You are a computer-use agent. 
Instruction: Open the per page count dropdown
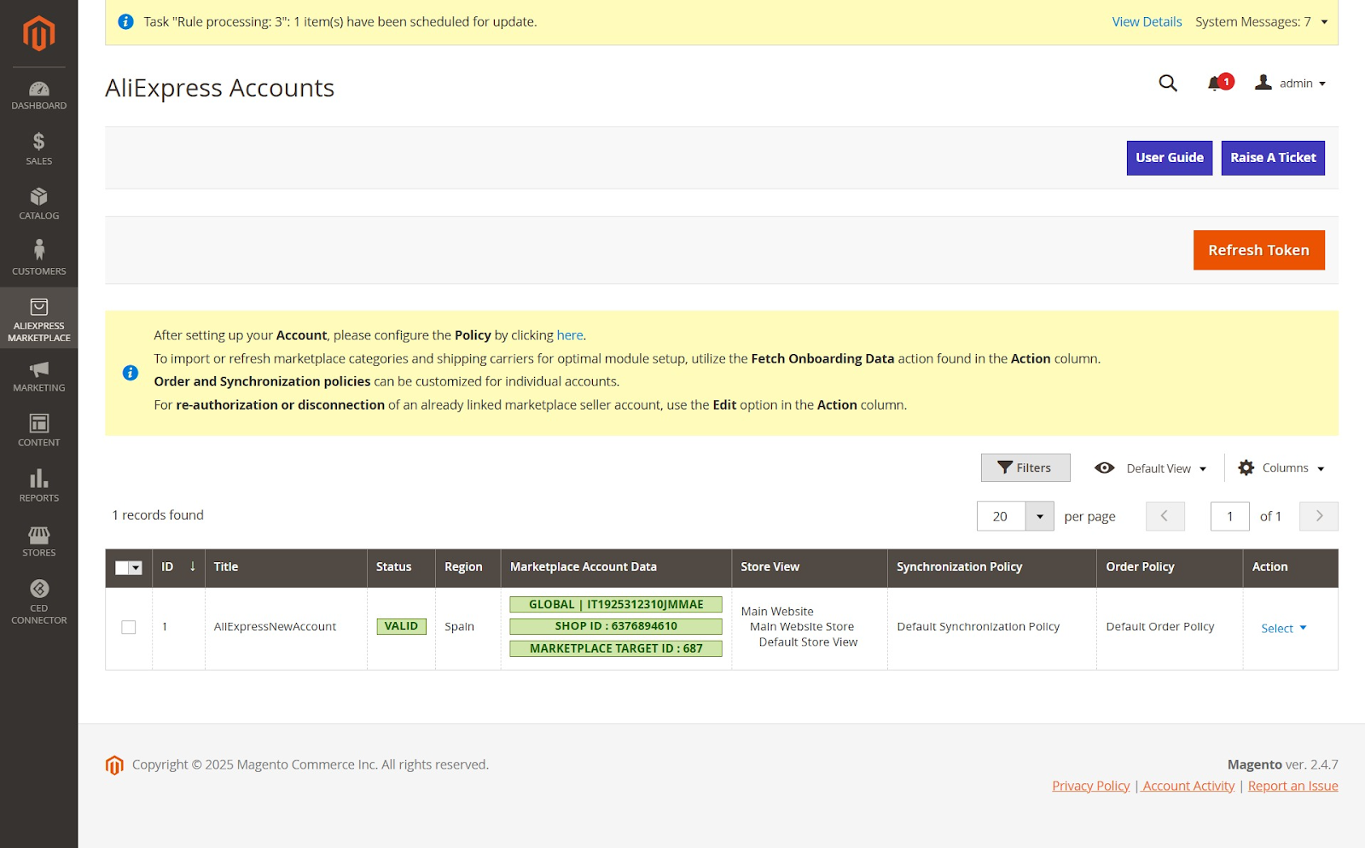[1039, 516]
